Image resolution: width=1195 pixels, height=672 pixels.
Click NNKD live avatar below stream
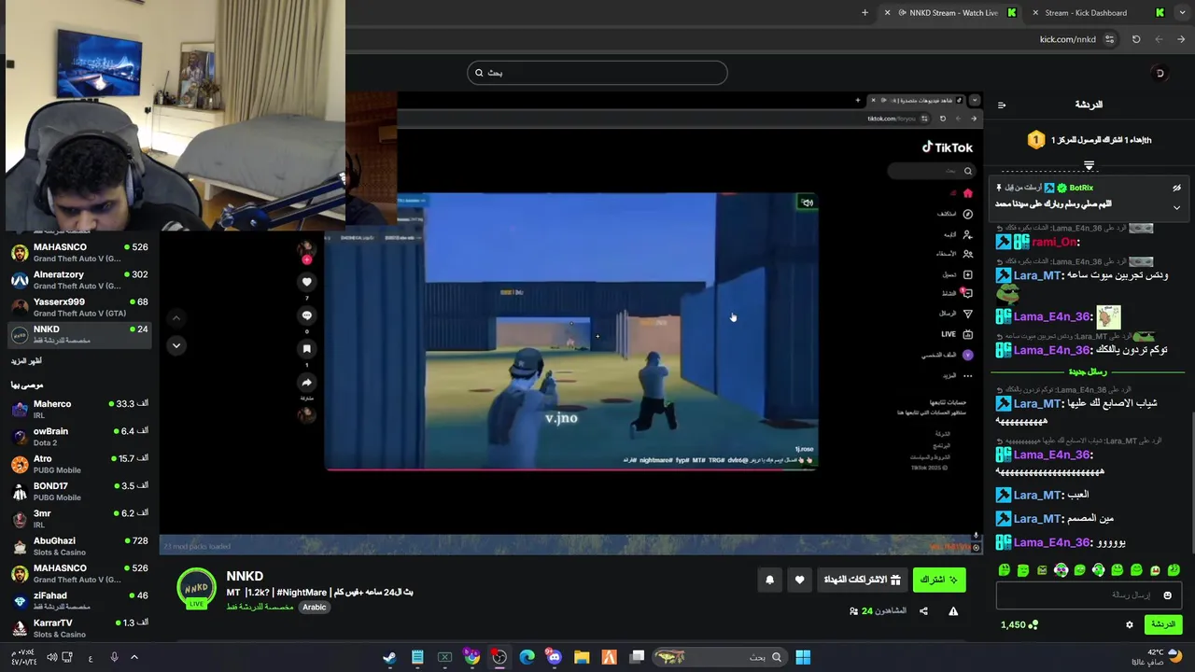(196, 589)
